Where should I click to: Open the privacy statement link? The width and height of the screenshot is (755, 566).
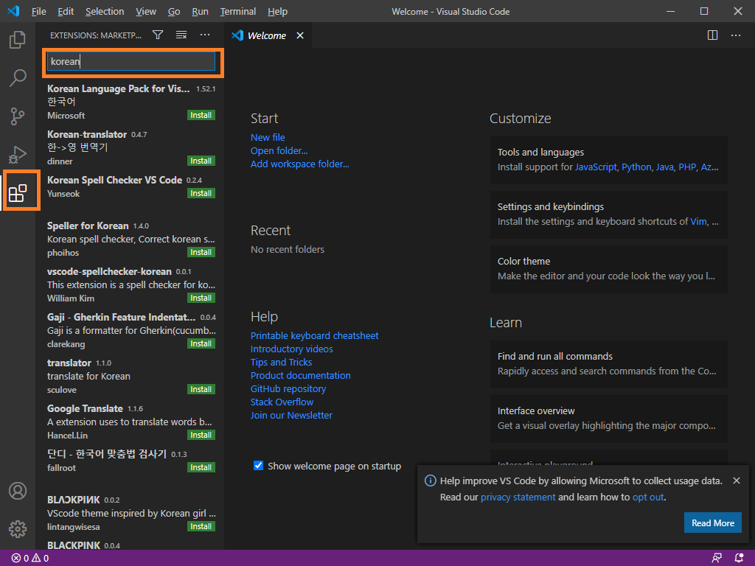pos(518,497)
